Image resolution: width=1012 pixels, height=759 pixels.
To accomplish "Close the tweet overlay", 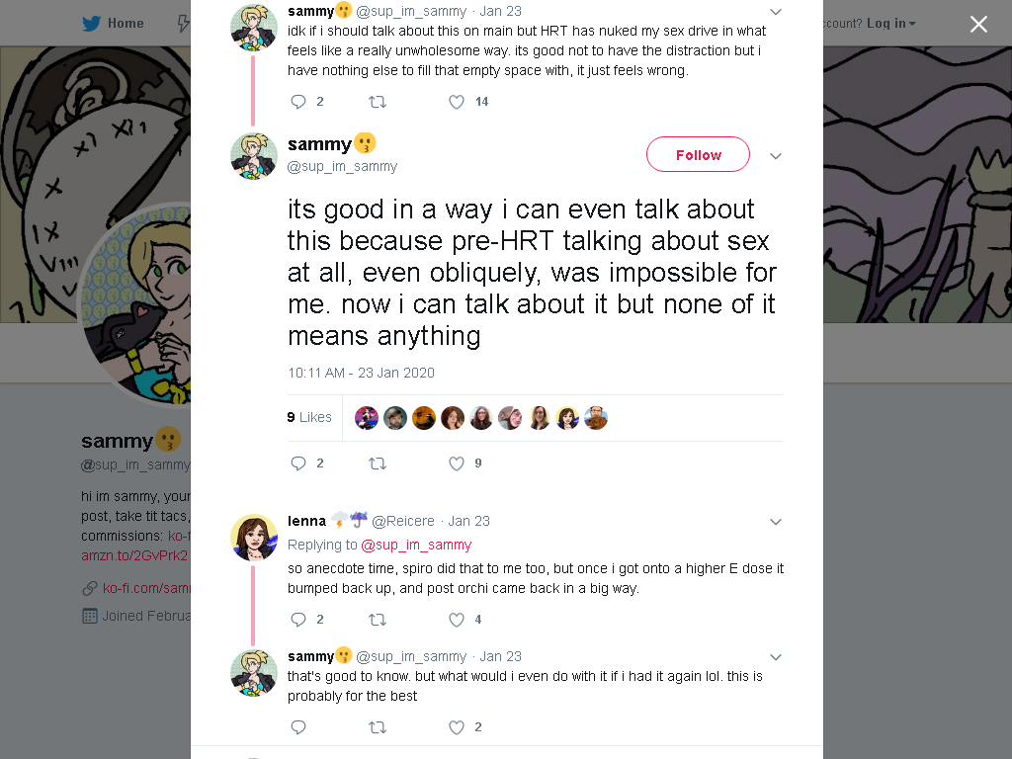I will pyautogui.click(x=978, y=24).
